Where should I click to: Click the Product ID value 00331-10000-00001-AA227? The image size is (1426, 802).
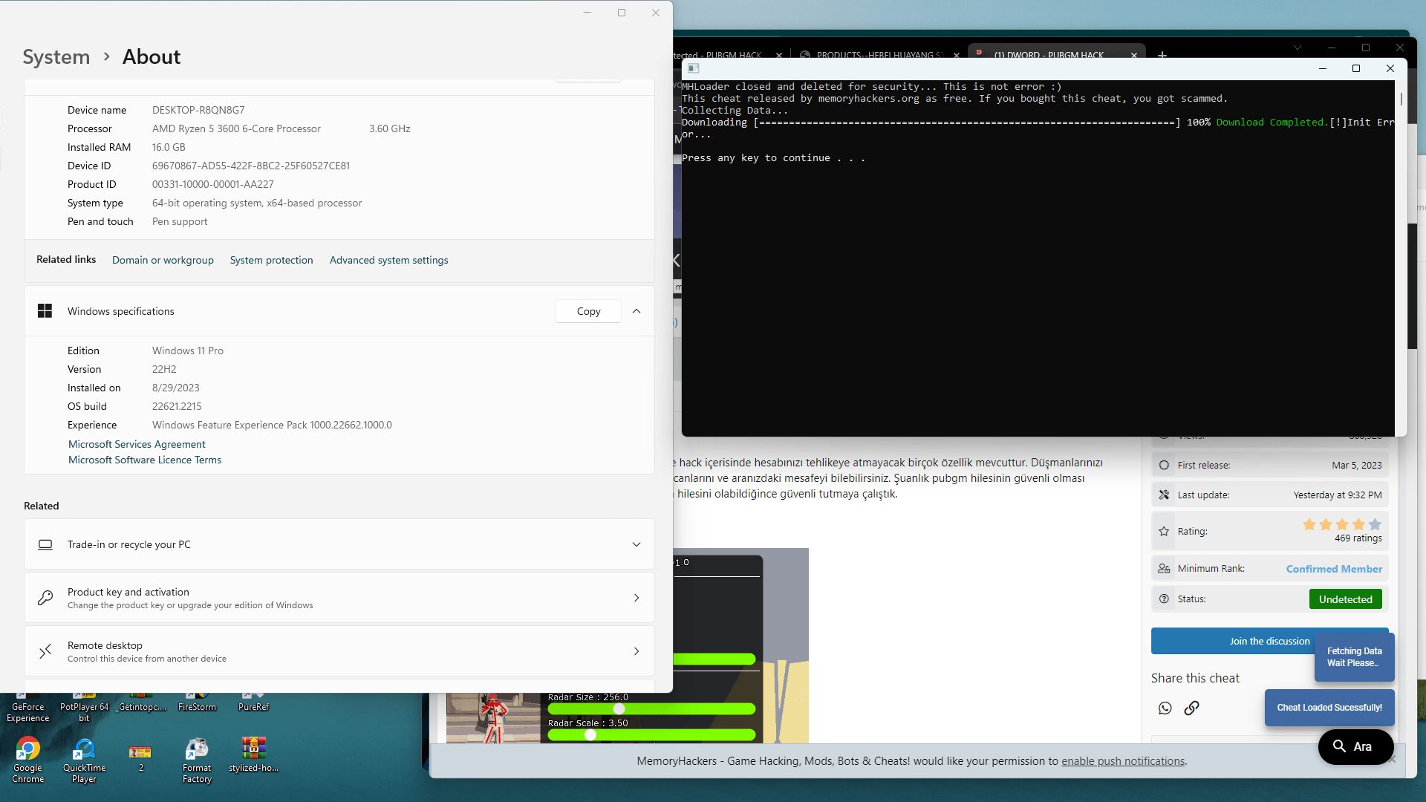click(213, 184)
